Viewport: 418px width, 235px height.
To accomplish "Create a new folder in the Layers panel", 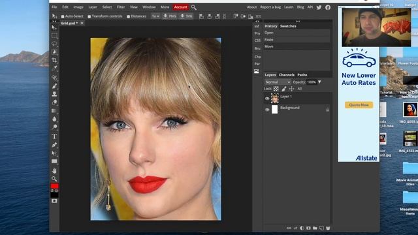I will tap(315, 228).
